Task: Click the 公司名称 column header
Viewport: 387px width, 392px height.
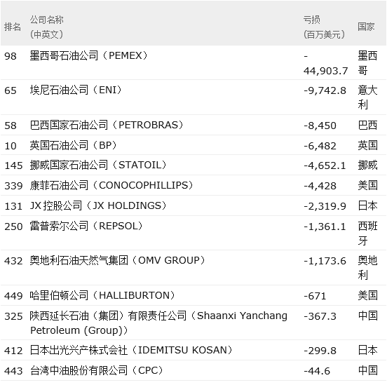Action: [x=46, y=27]
